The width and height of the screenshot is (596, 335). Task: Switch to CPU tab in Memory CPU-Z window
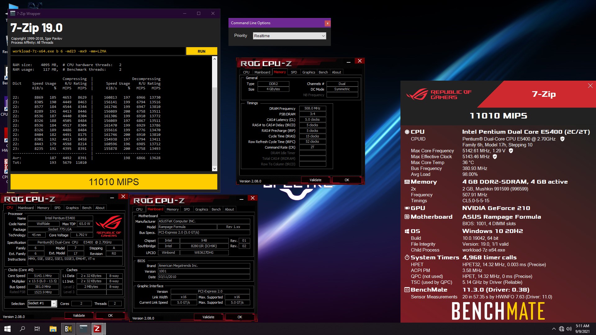[x=246, y=72]
